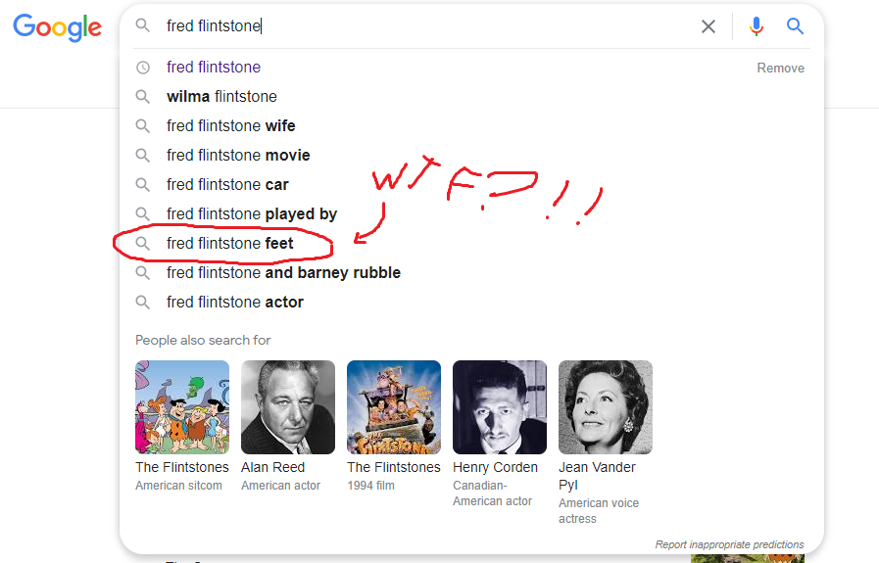879x563 pixels.
Task: Focus the search input containing fred flintstone
Action: tap(426, 25)
